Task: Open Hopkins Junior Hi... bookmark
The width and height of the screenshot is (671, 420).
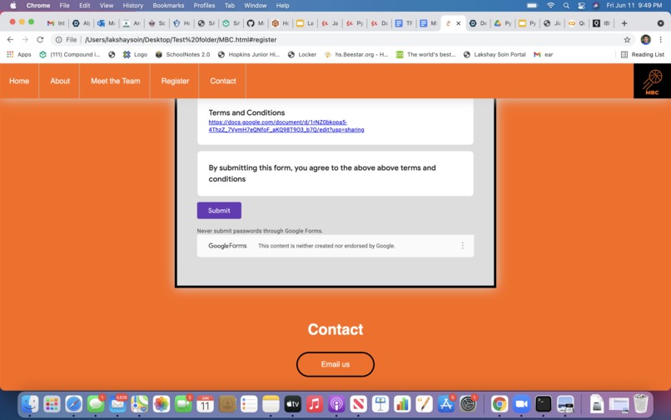Action: (249, 54)
